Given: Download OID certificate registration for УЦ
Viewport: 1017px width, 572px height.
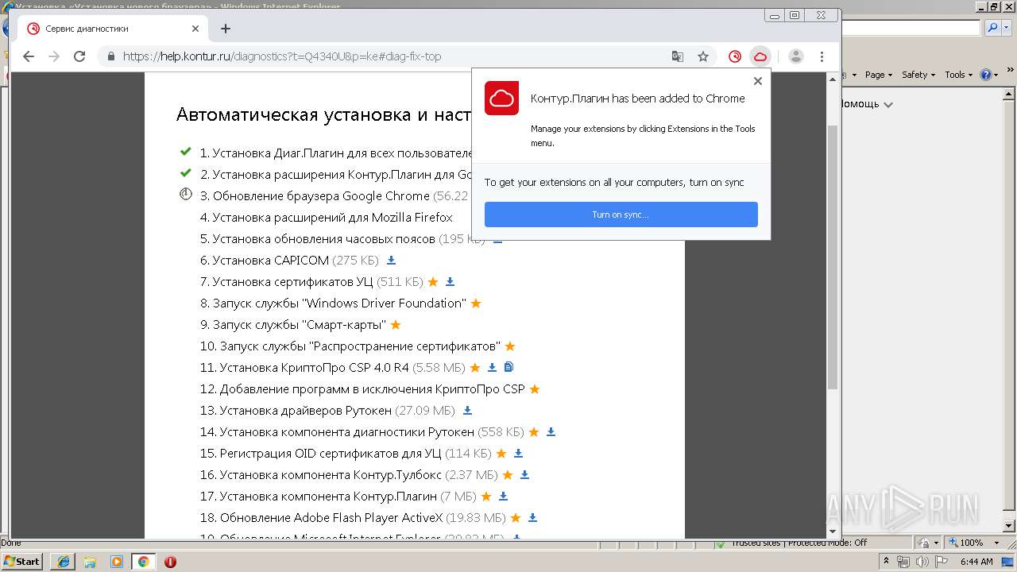Looking at the screenshot, I should (518, 454).
